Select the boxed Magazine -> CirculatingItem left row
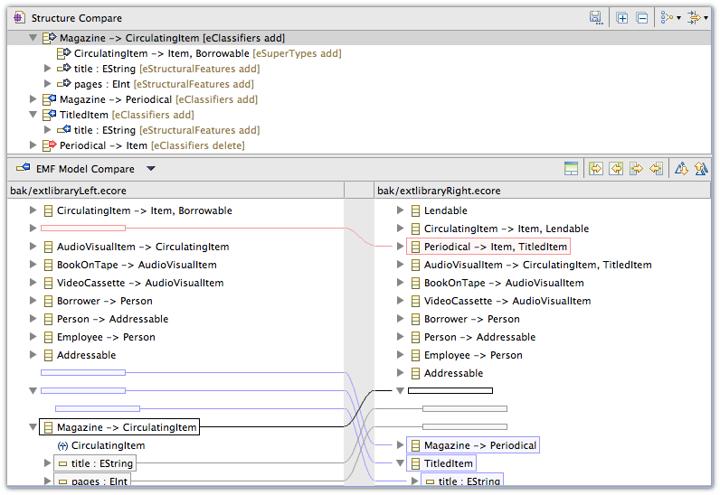The width and height of the screenshot is (720, 495). pyautogui.click(x=119, y=427)
